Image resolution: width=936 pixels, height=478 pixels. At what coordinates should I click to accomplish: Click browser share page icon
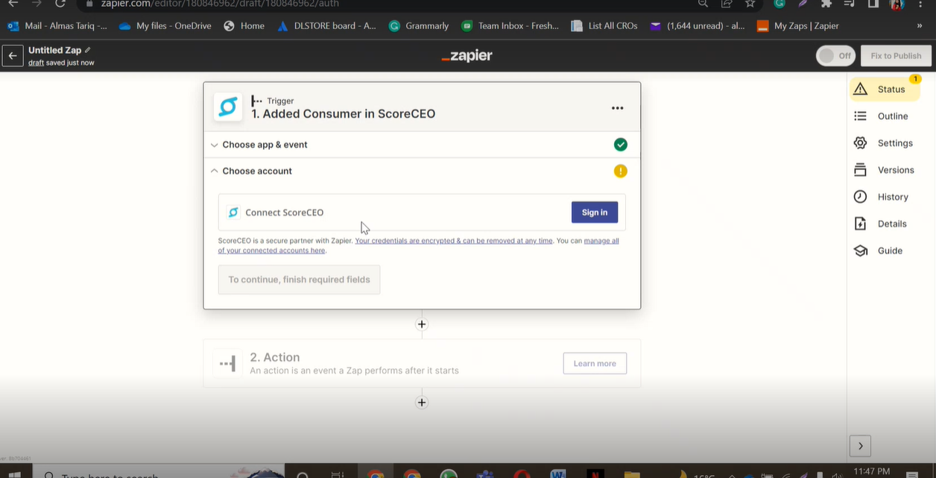727,4
